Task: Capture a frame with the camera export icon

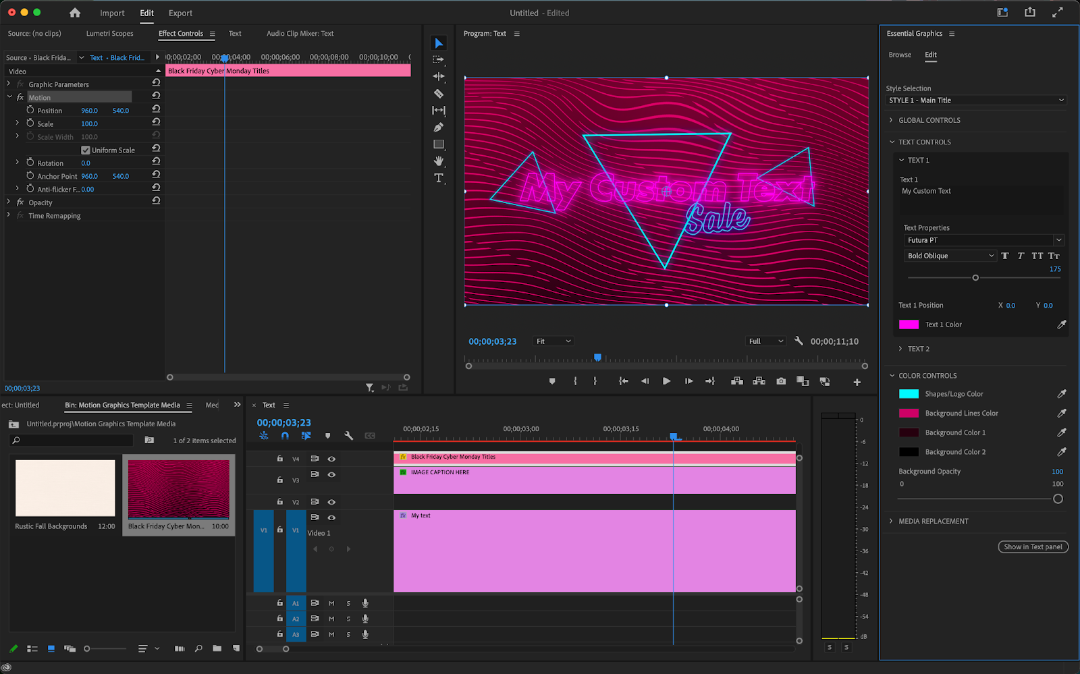Action: tap(781, 381)
